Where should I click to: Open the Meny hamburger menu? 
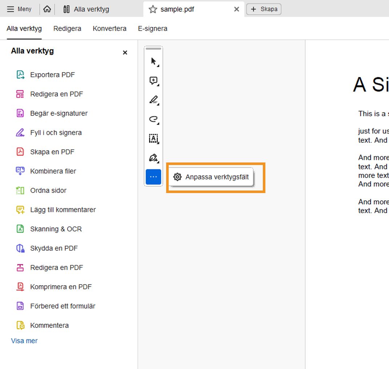coord(19,9)
